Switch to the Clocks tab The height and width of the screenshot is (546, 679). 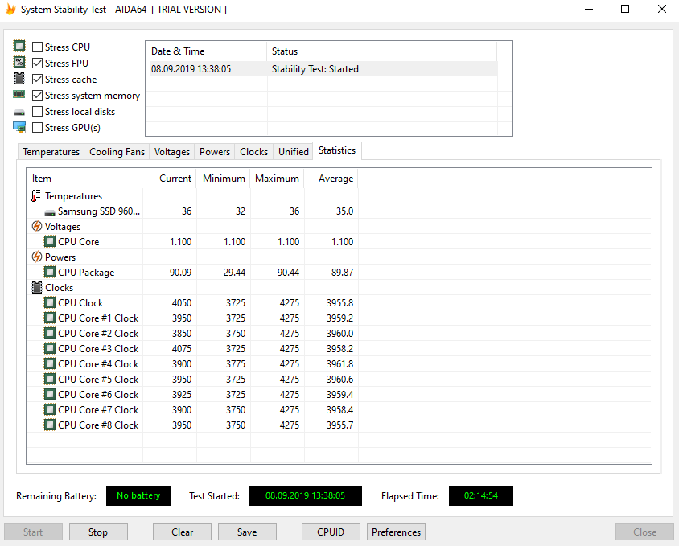tap(253, 152)
